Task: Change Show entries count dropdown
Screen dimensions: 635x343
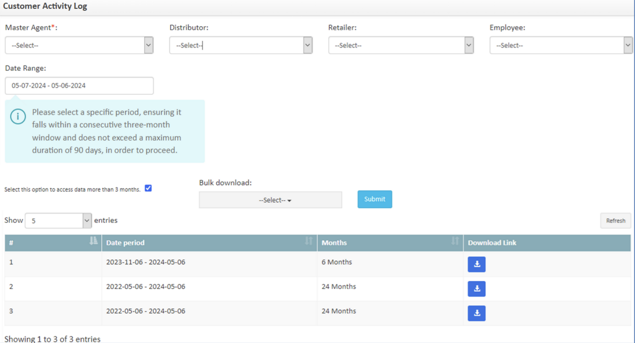Action: [58, 221]
